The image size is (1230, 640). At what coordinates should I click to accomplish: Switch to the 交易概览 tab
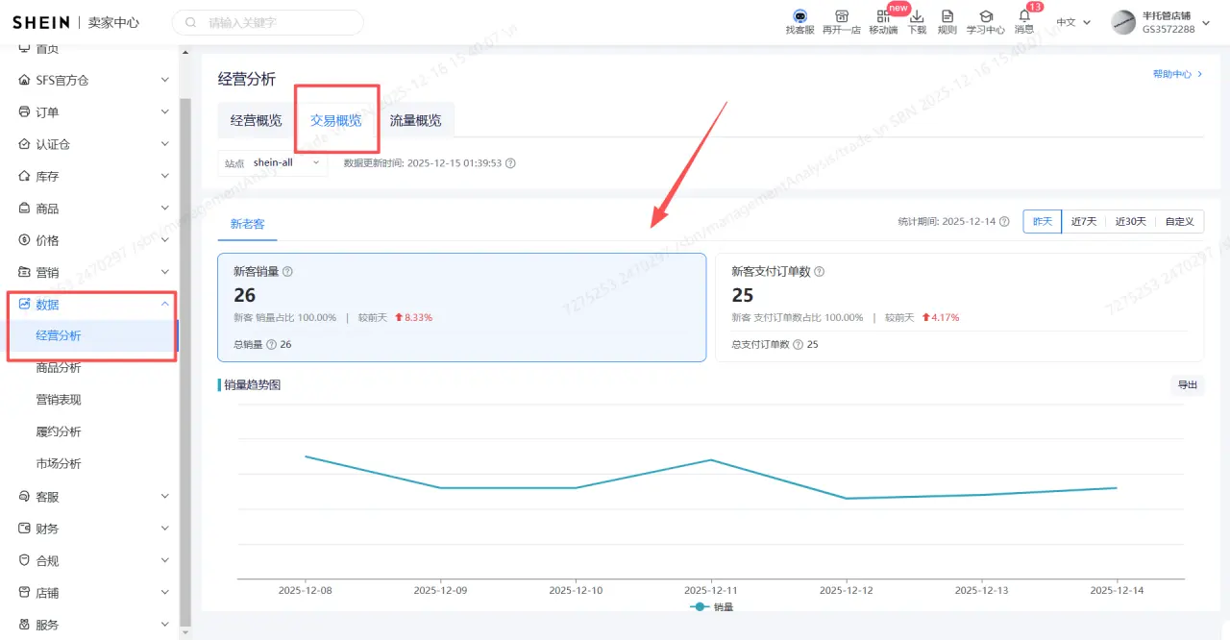pyautogui.click(x=336, y=121)
